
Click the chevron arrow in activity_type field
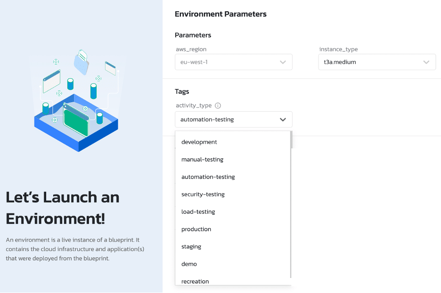[283, 120]
